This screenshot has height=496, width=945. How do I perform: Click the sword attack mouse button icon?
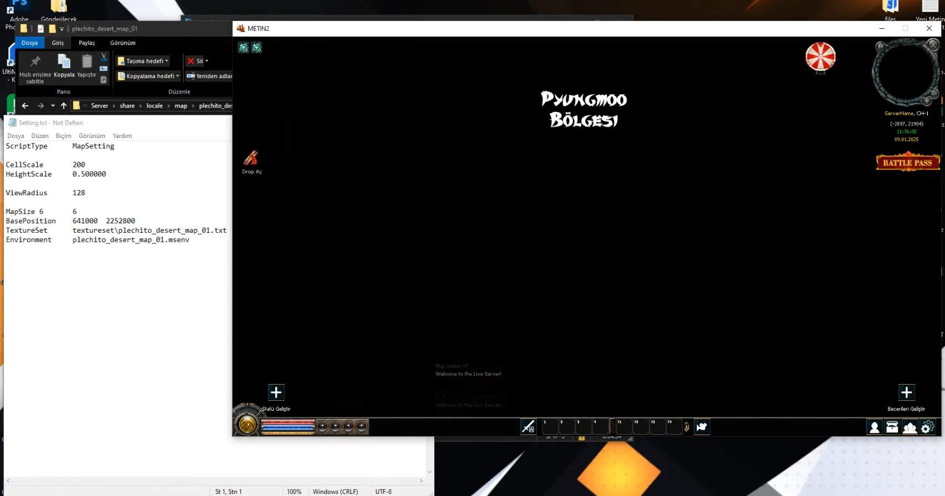(x=528, y=427)
